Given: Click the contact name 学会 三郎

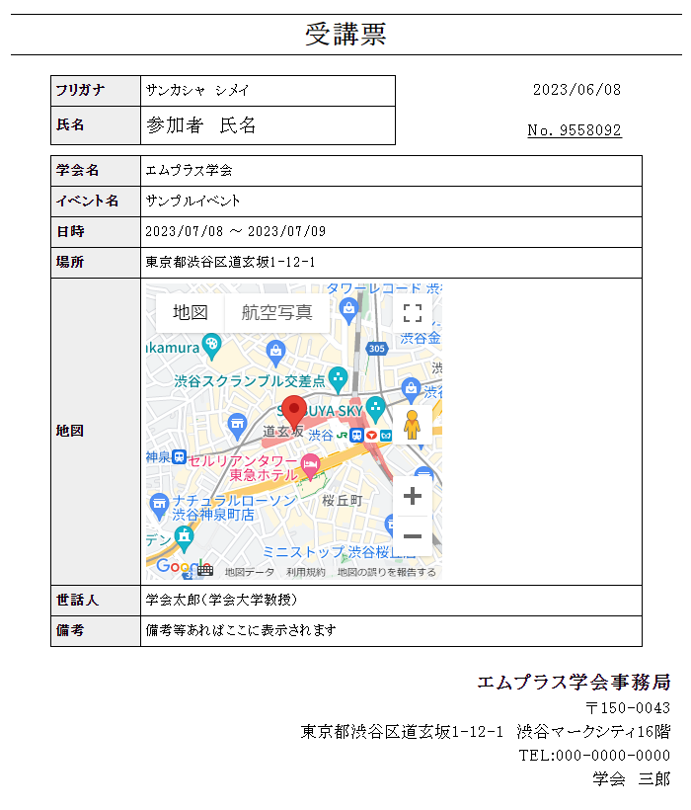Looking at the screenshot, I should (x=631, y=778).
